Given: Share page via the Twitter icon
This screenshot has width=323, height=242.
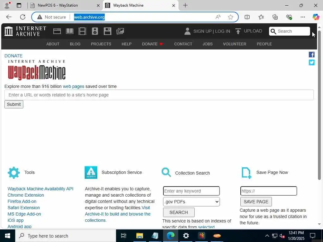Looking at the screenshot, I should point(312,62).
